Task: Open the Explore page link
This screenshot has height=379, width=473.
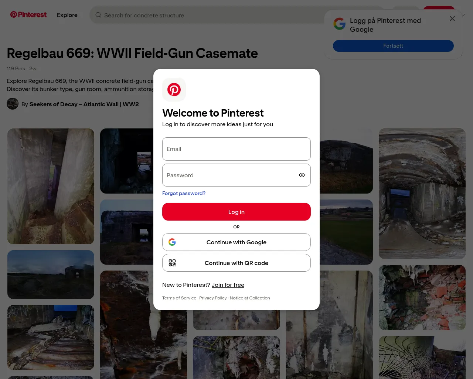Action: pyautogui.click(x=67, y=15)
